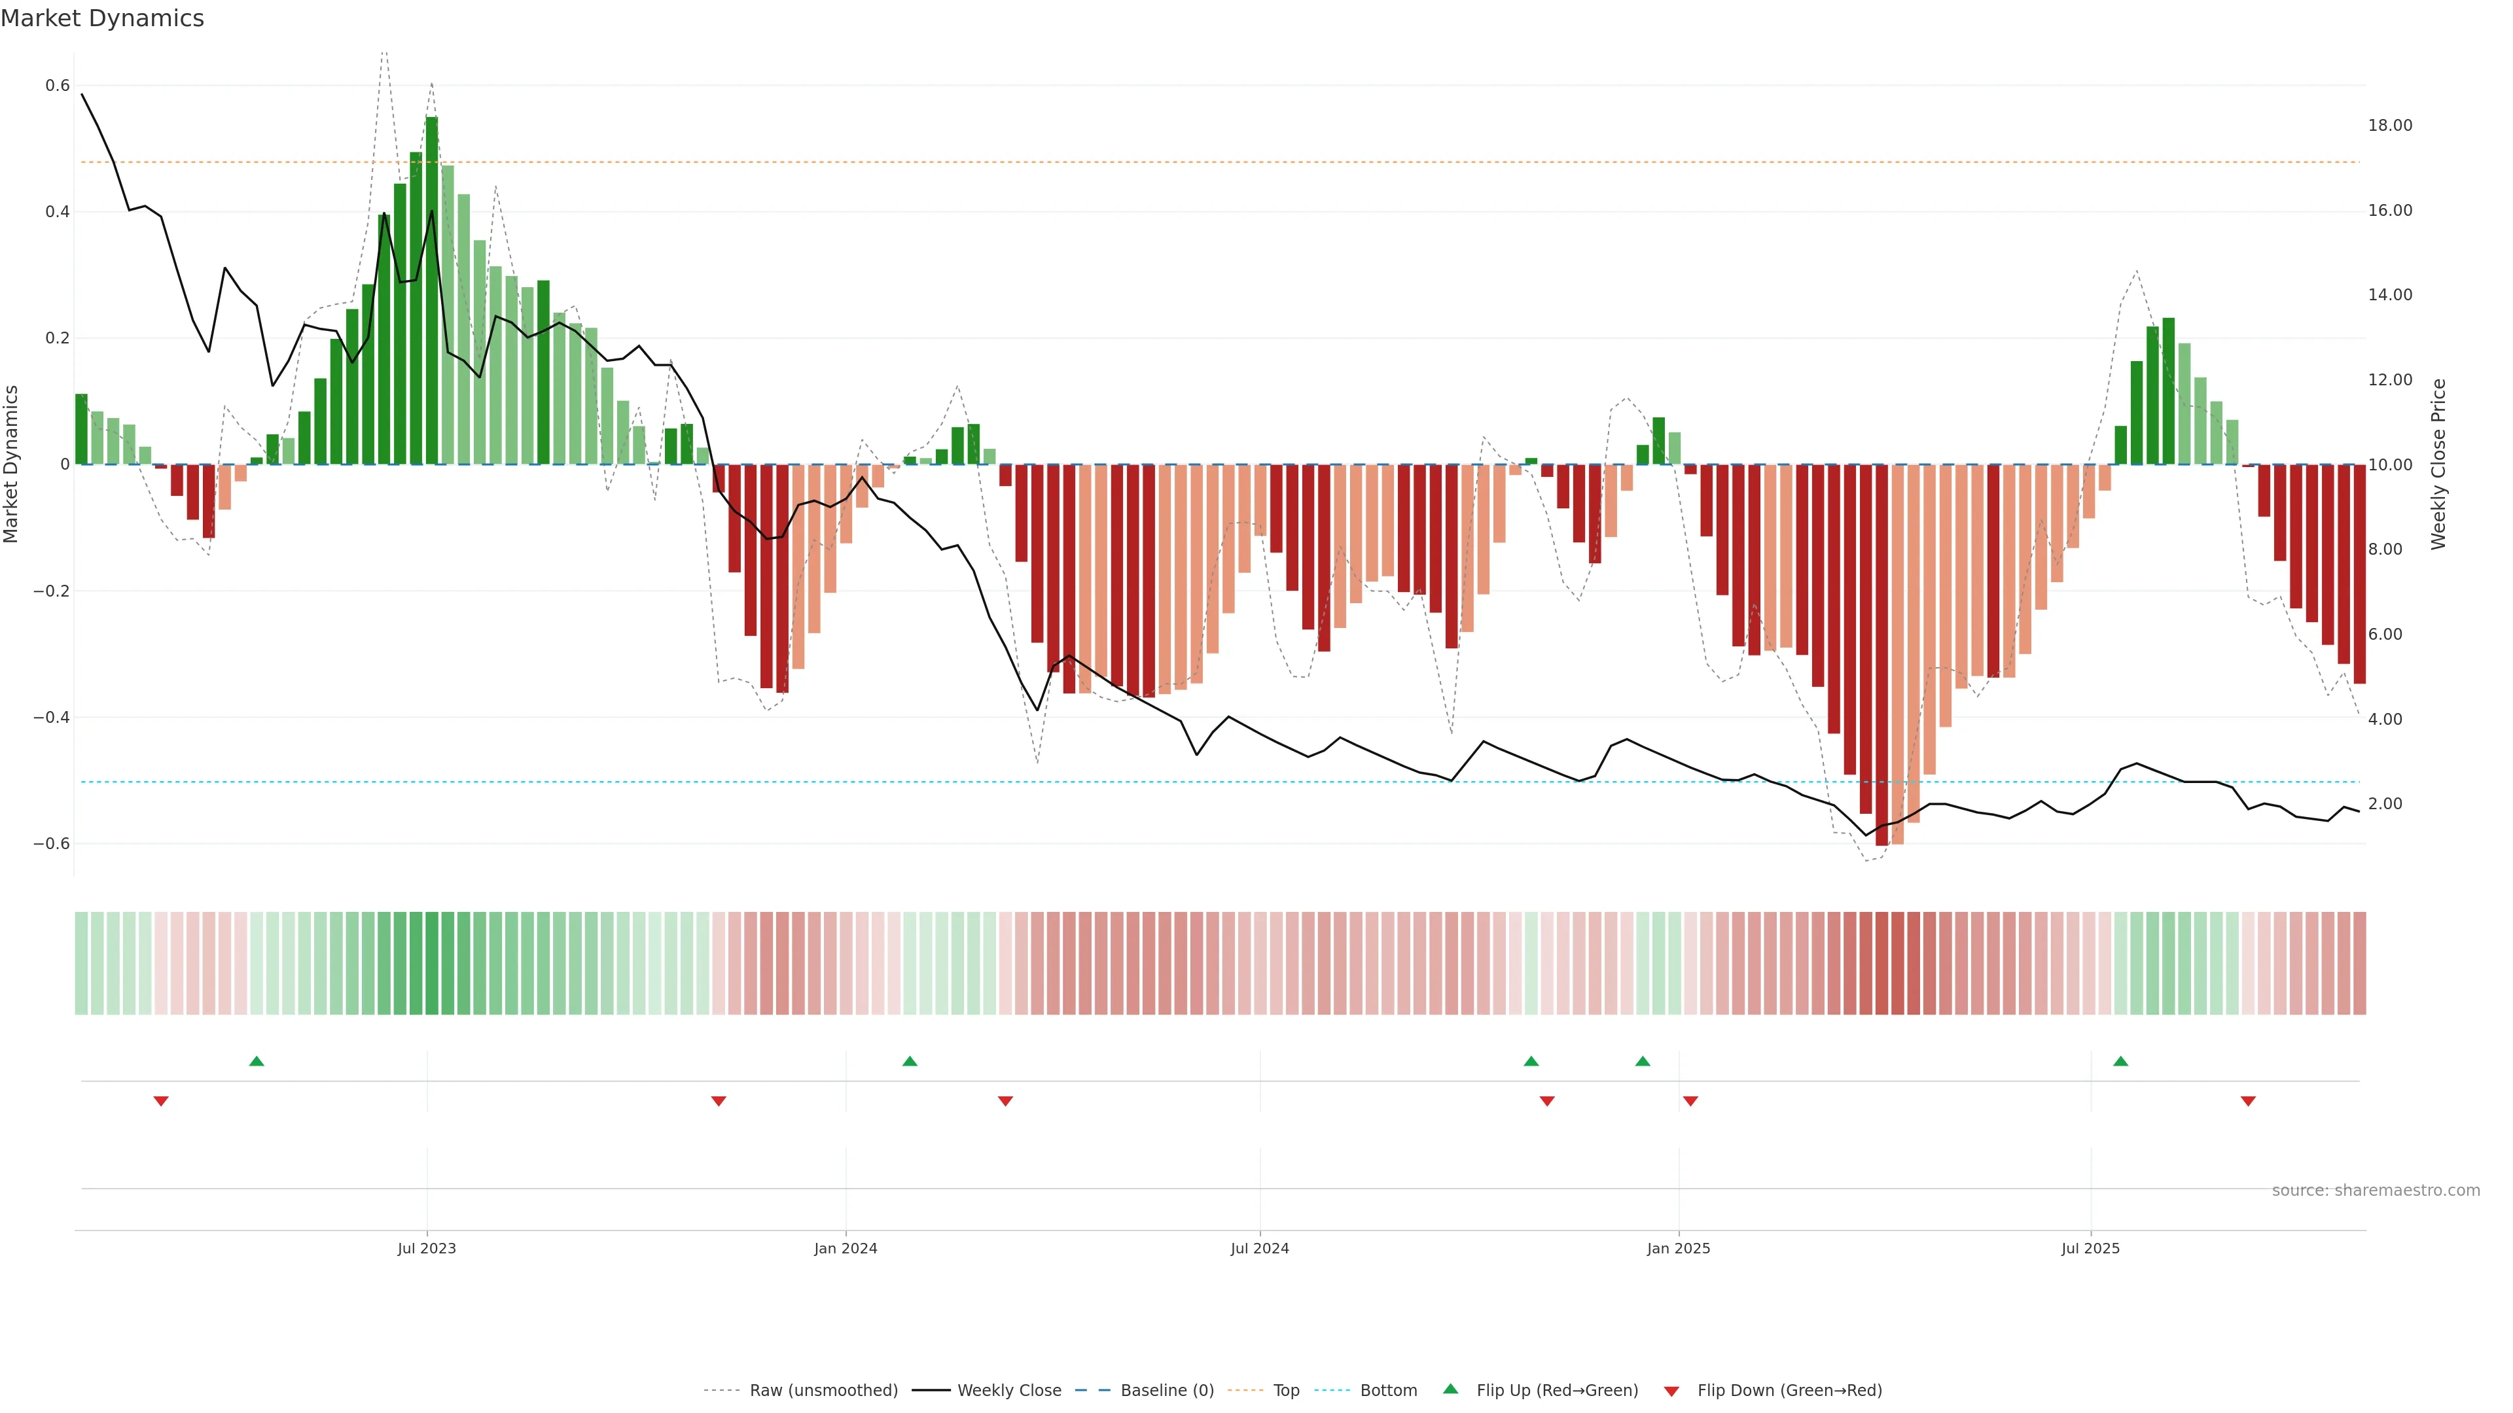
Task: Click the flip-up triangle just after Jan 2024
Action: 909,1061
